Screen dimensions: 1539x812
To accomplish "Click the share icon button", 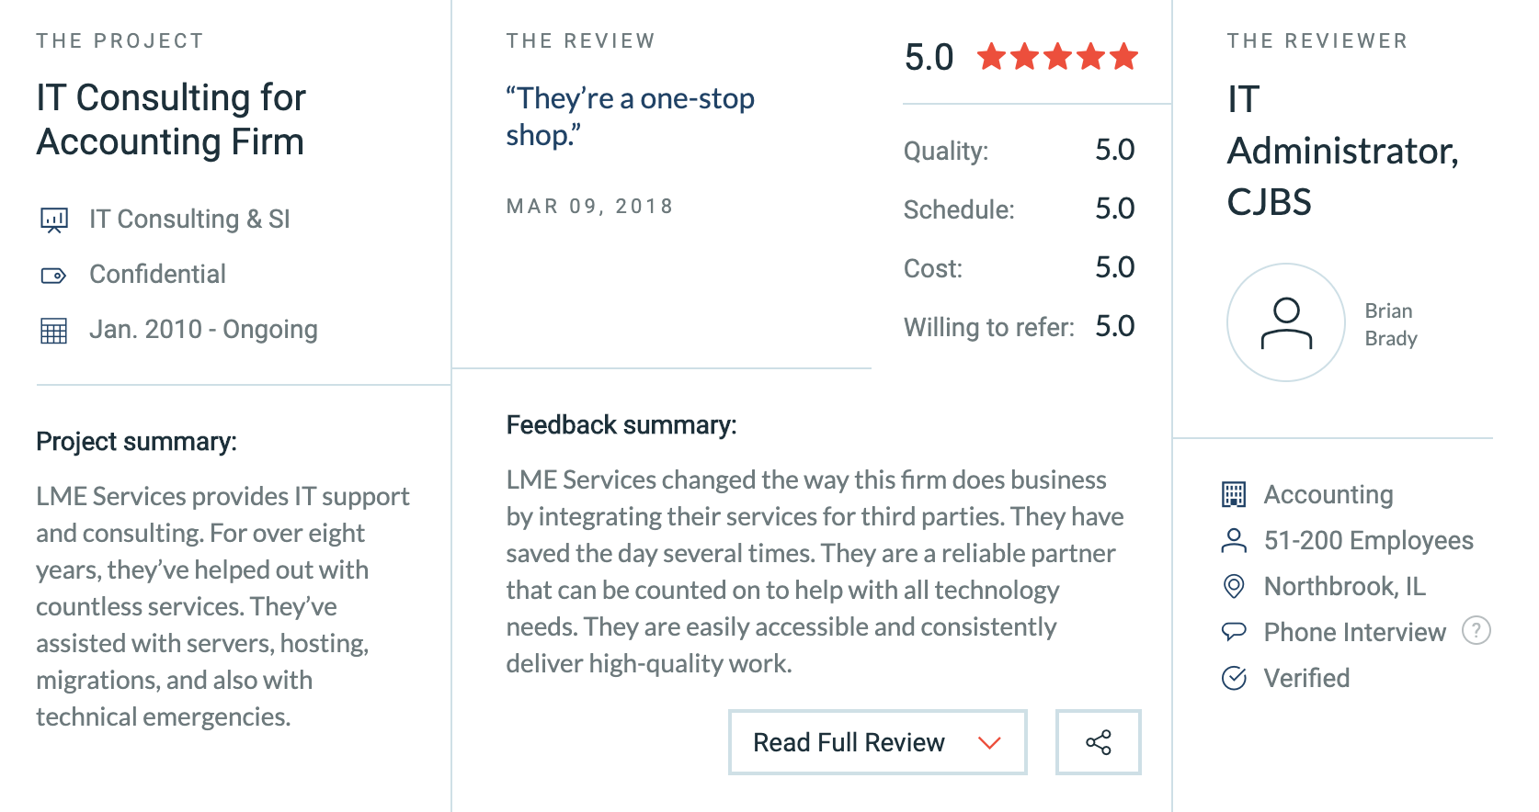I will [x=1098, y=742].
